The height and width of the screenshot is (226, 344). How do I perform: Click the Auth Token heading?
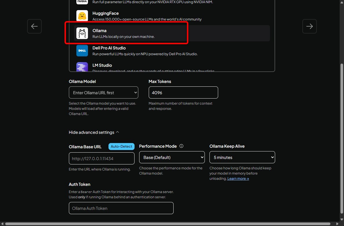coord(80,184)
